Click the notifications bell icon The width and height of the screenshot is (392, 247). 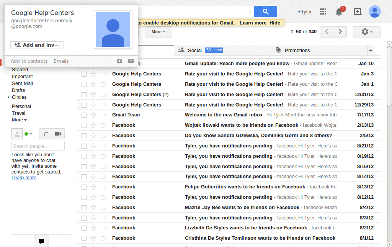338,12
